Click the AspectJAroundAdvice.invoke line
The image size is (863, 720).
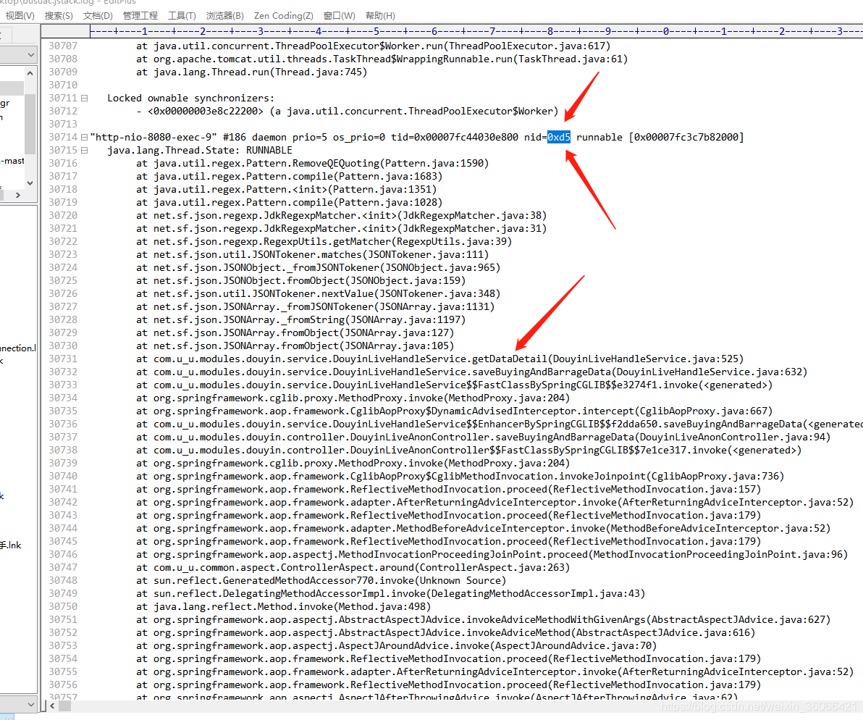396,645
